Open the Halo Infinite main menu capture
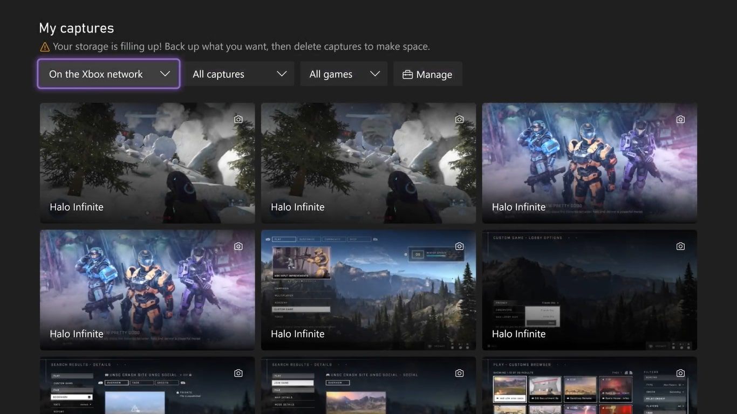 368,289
